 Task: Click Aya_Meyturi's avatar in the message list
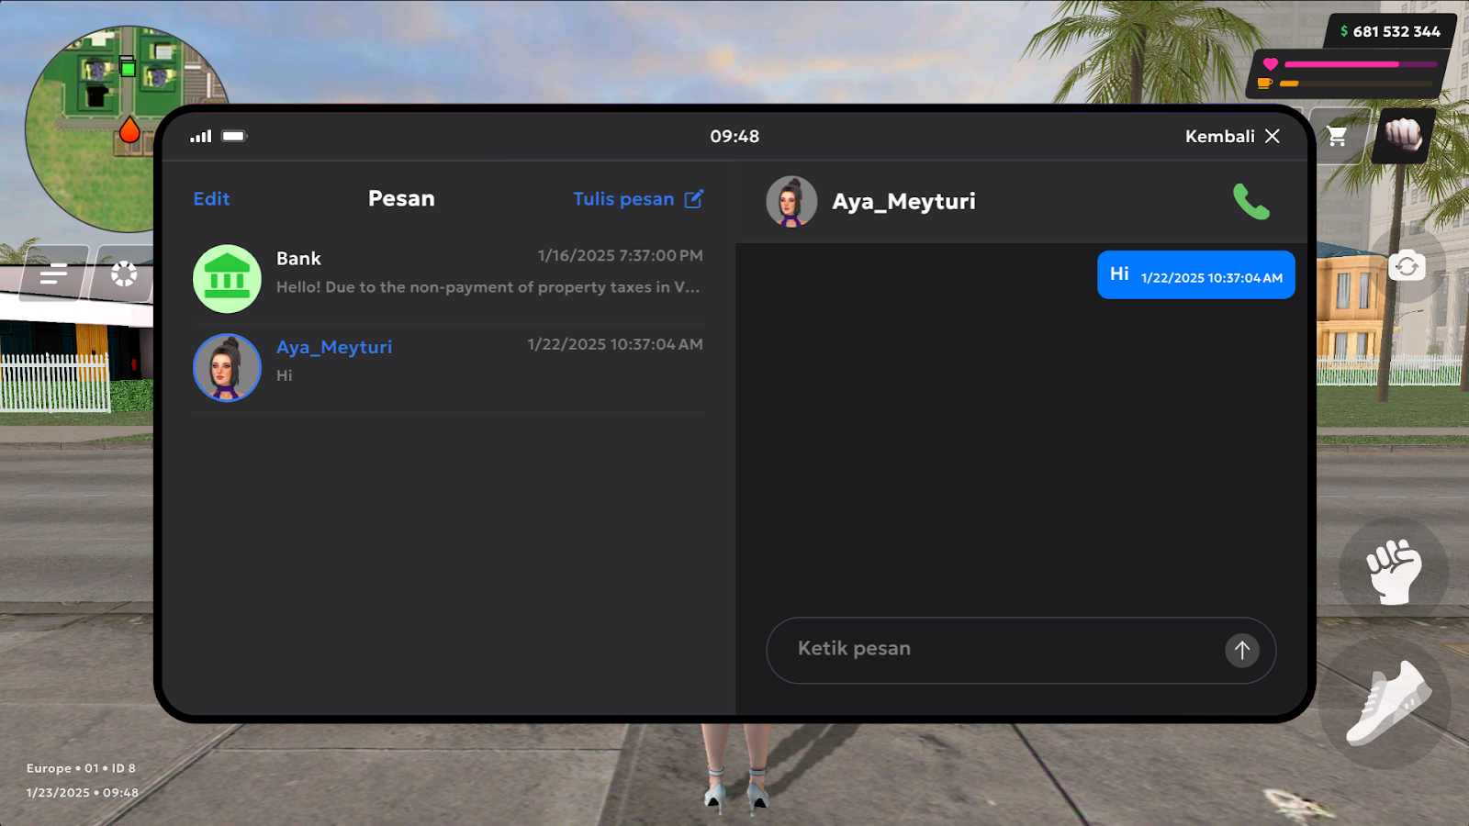coord(227,367)
